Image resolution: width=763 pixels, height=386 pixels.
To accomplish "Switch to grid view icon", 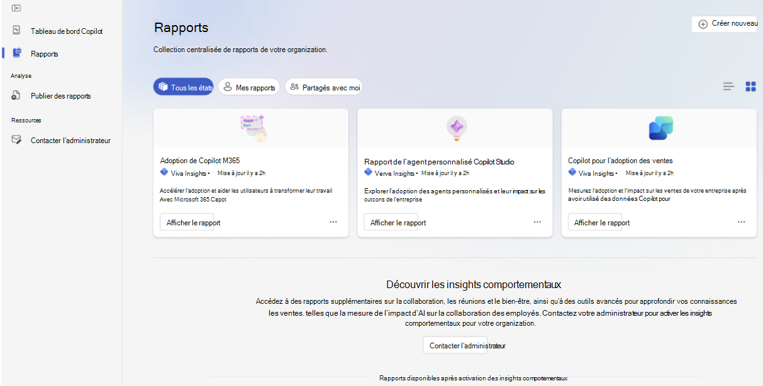I will [750, 87].
